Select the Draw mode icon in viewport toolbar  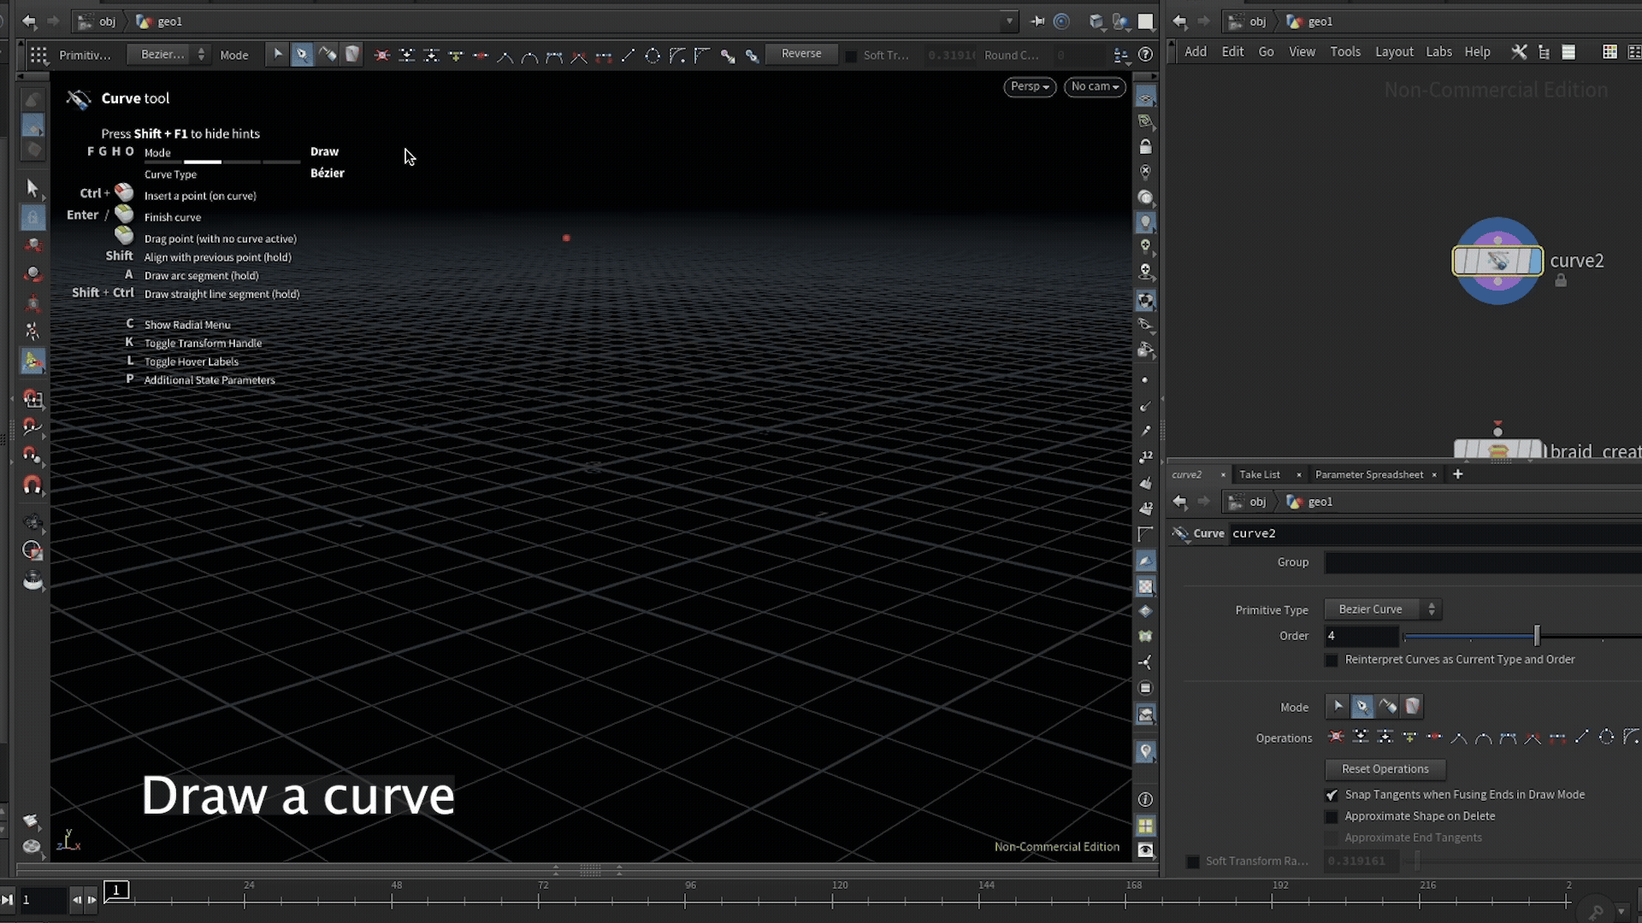(302, 55)
